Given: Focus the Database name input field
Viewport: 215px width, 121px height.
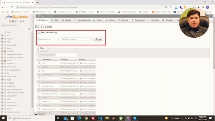Looking at the screenshot, I should tap(48, 39).
